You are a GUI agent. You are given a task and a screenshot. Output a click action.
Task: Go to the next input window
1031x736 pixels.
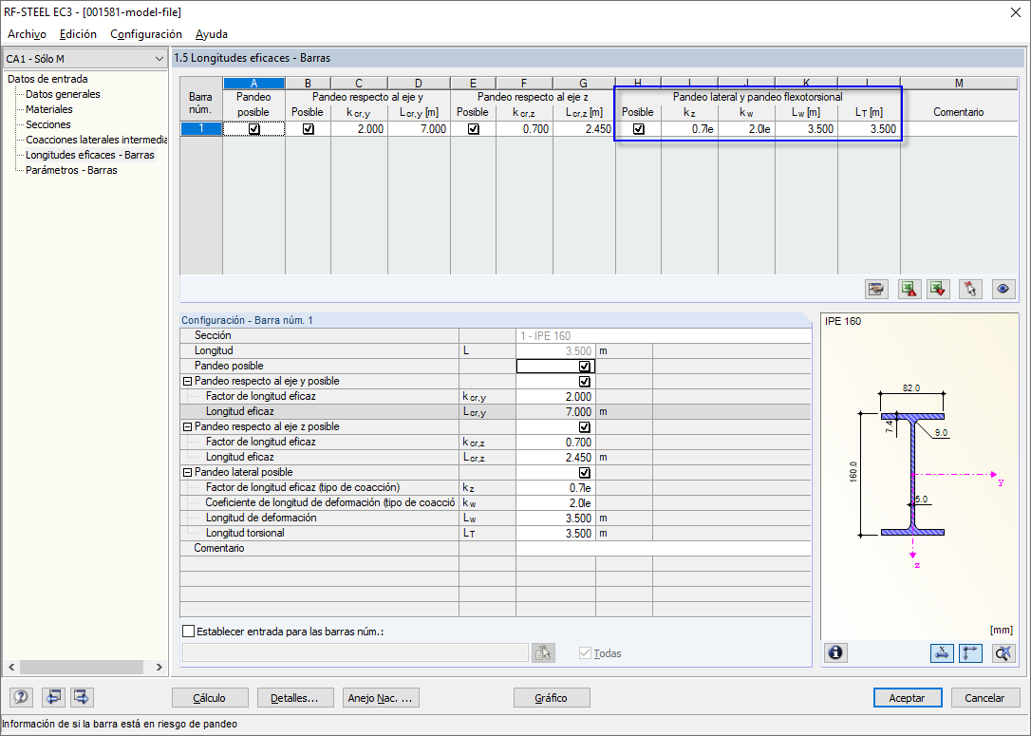(82, 696)
